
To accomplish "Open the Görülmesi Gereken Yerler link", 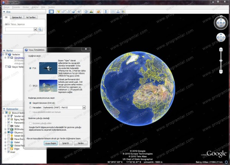I will pyautogui.click(x=19, y=57).
